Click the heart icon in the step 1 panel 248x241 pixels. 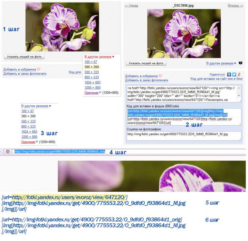(38, 69)
